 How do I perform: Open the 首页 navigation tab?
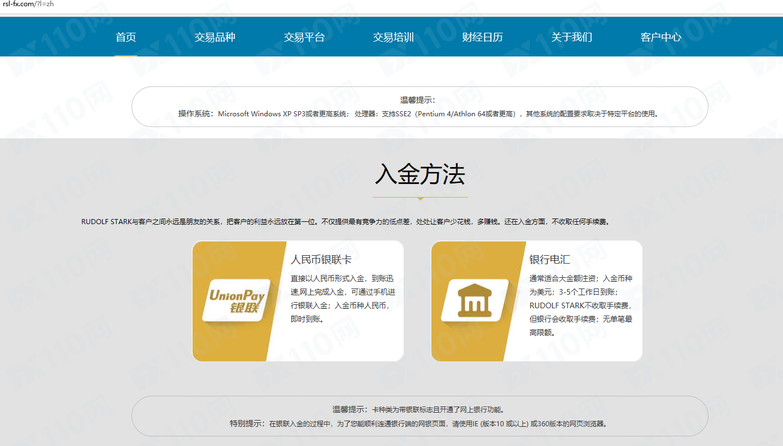coord(126,37)
